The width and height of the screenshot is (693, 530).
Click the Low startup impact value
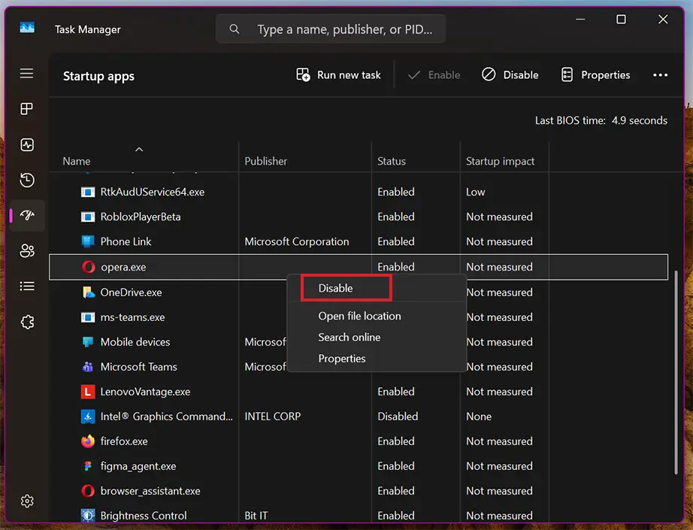(475, 192)
